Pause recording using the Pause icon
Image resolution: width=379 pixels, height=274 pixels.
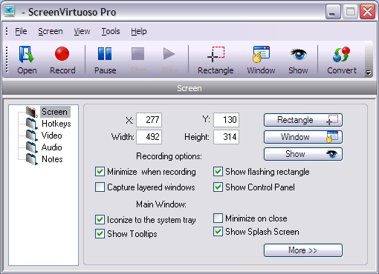pos(105,60)
